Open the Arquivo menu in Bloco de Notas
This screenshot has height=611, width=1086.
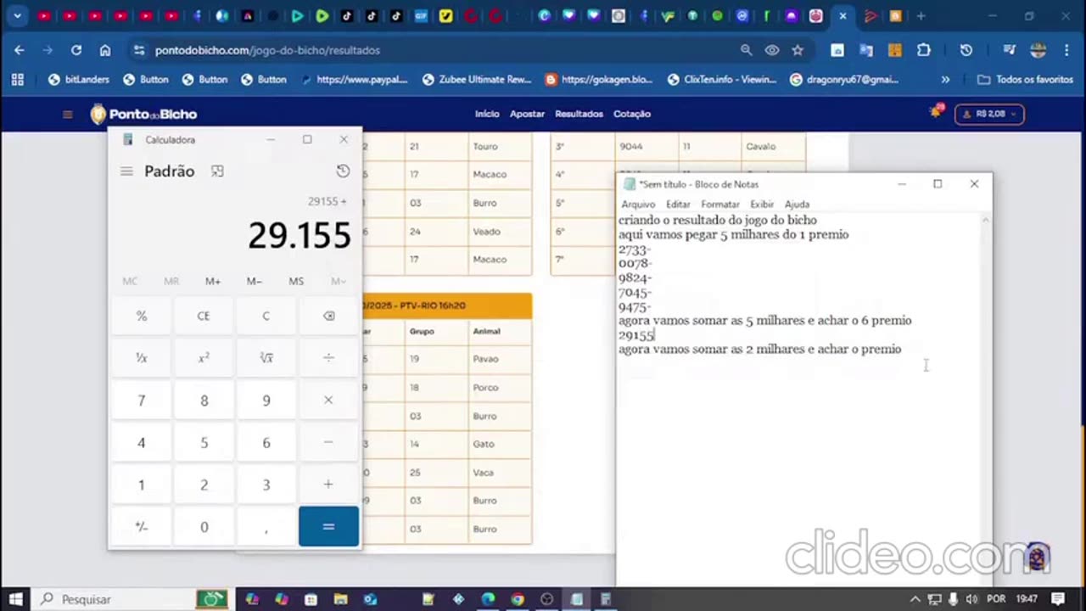click(x=638, y=204)
